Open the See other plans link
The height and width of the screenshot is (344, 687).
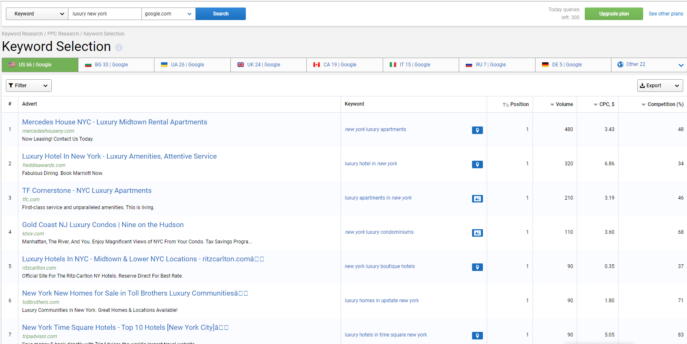[x=666, y=14]
